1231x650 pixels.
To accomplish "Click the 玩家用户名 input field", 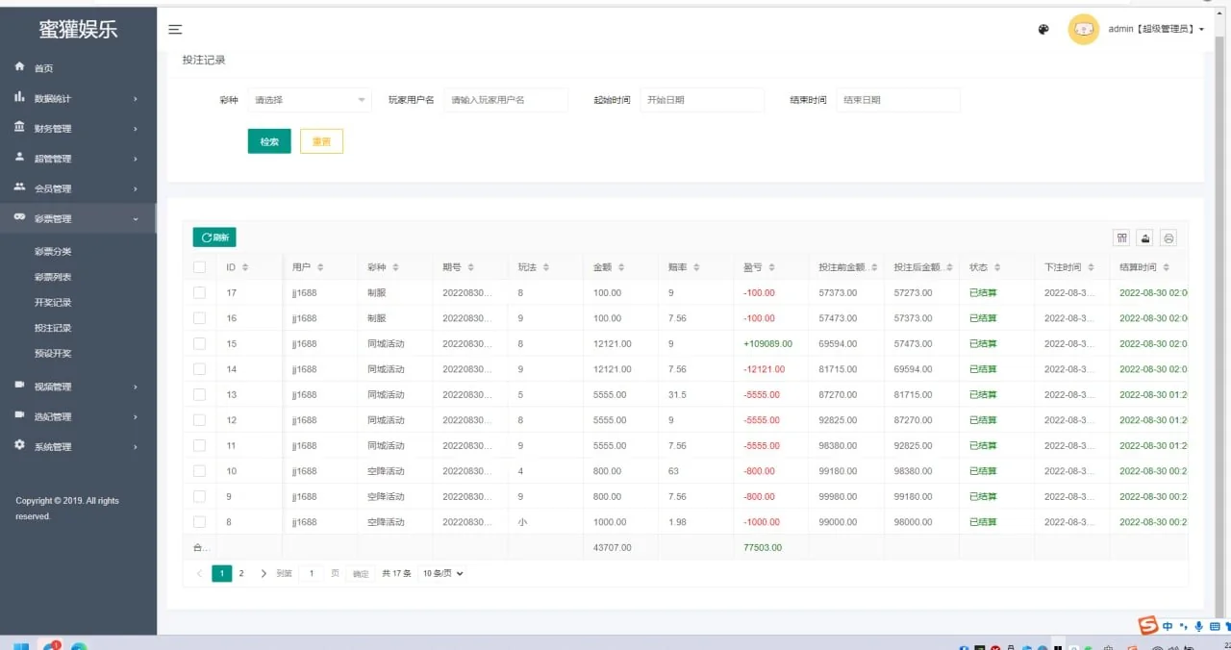I will [x=506, y=100].
